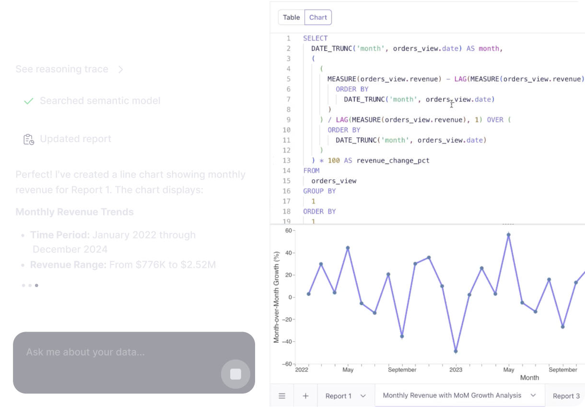Open Monthly Revenue with MoM Growth Analysis dropdown
The width and height of the screenshot is (585, 407).
pos(533,395)
